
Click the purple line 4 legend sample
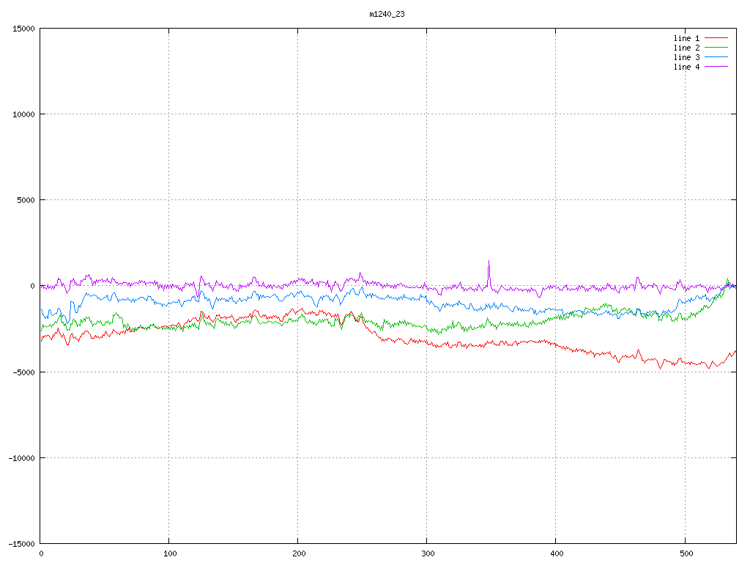pos(716,67)
